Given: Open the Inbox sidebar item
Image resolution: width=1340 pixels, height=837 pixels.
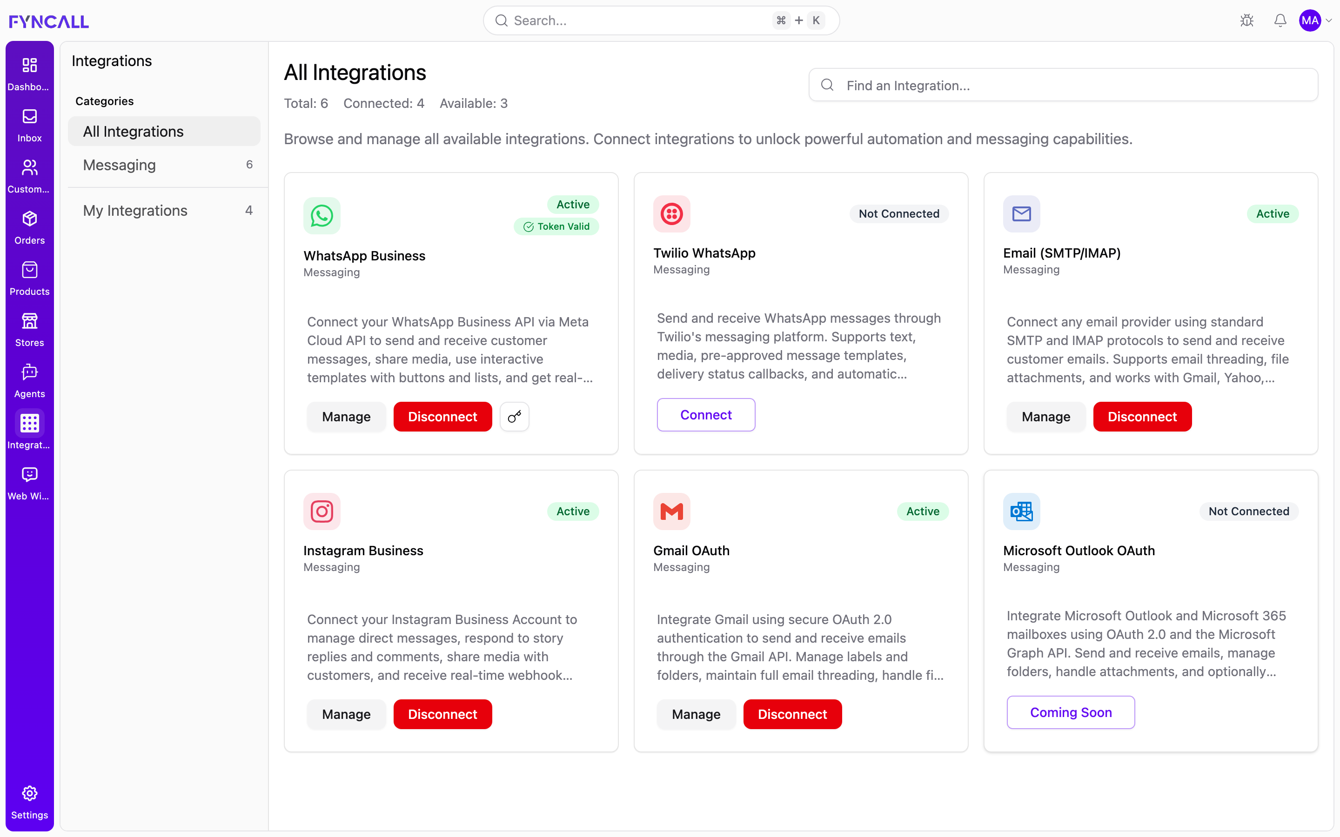Looking at the screenshot, I should coord(29,126).
